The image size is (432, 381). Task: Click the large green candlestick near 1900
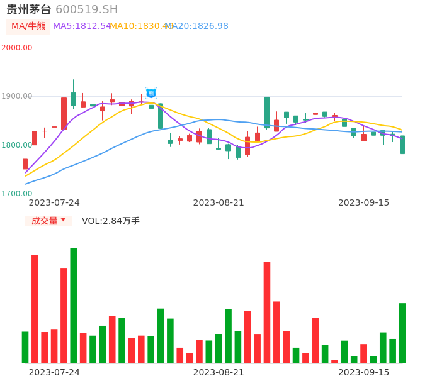pos(267,113)
